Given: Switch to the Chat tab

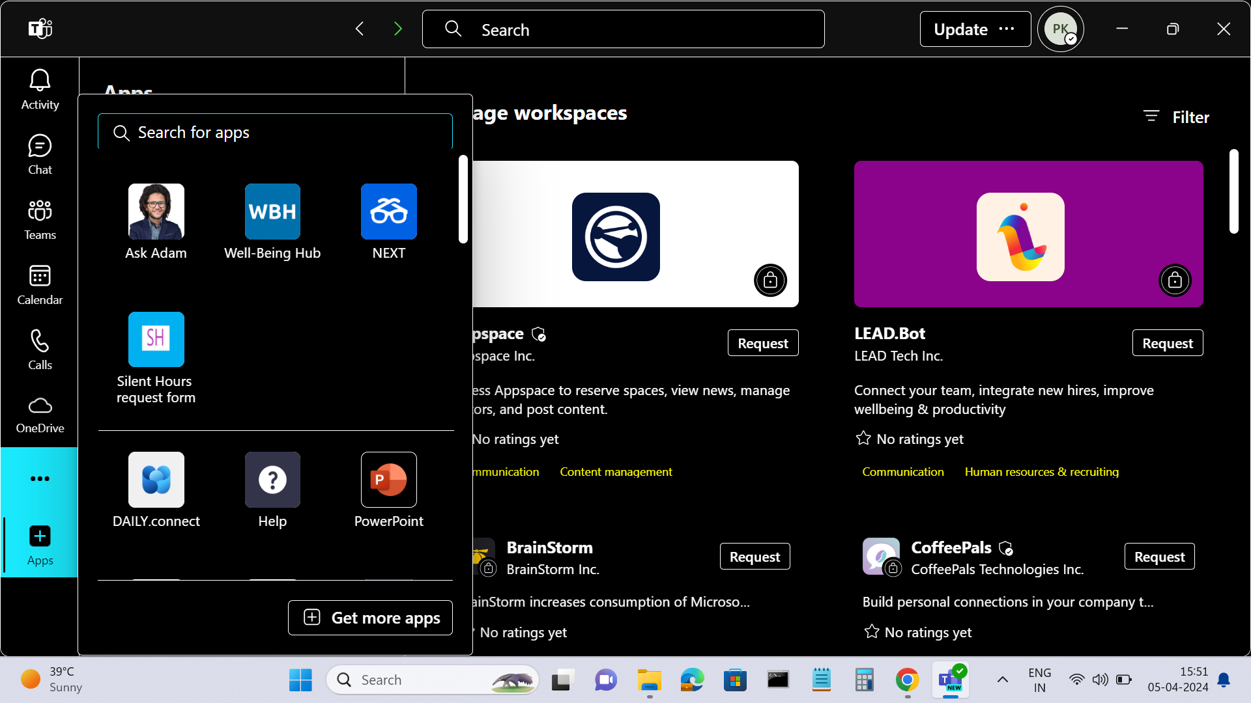Looking at the screenshot, I should coord(40,155).
